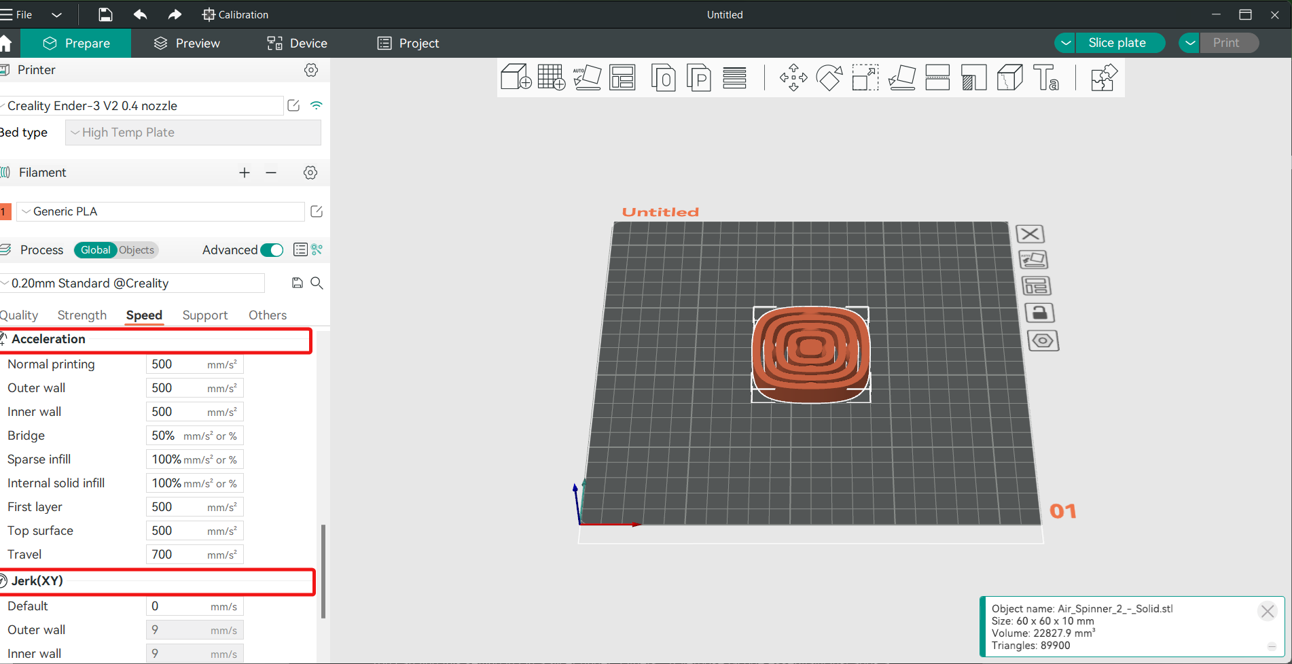Image resolution: width=1292 pixels, height=664 pixels.
Task: Switch process scope to Global
Action: 95,250
